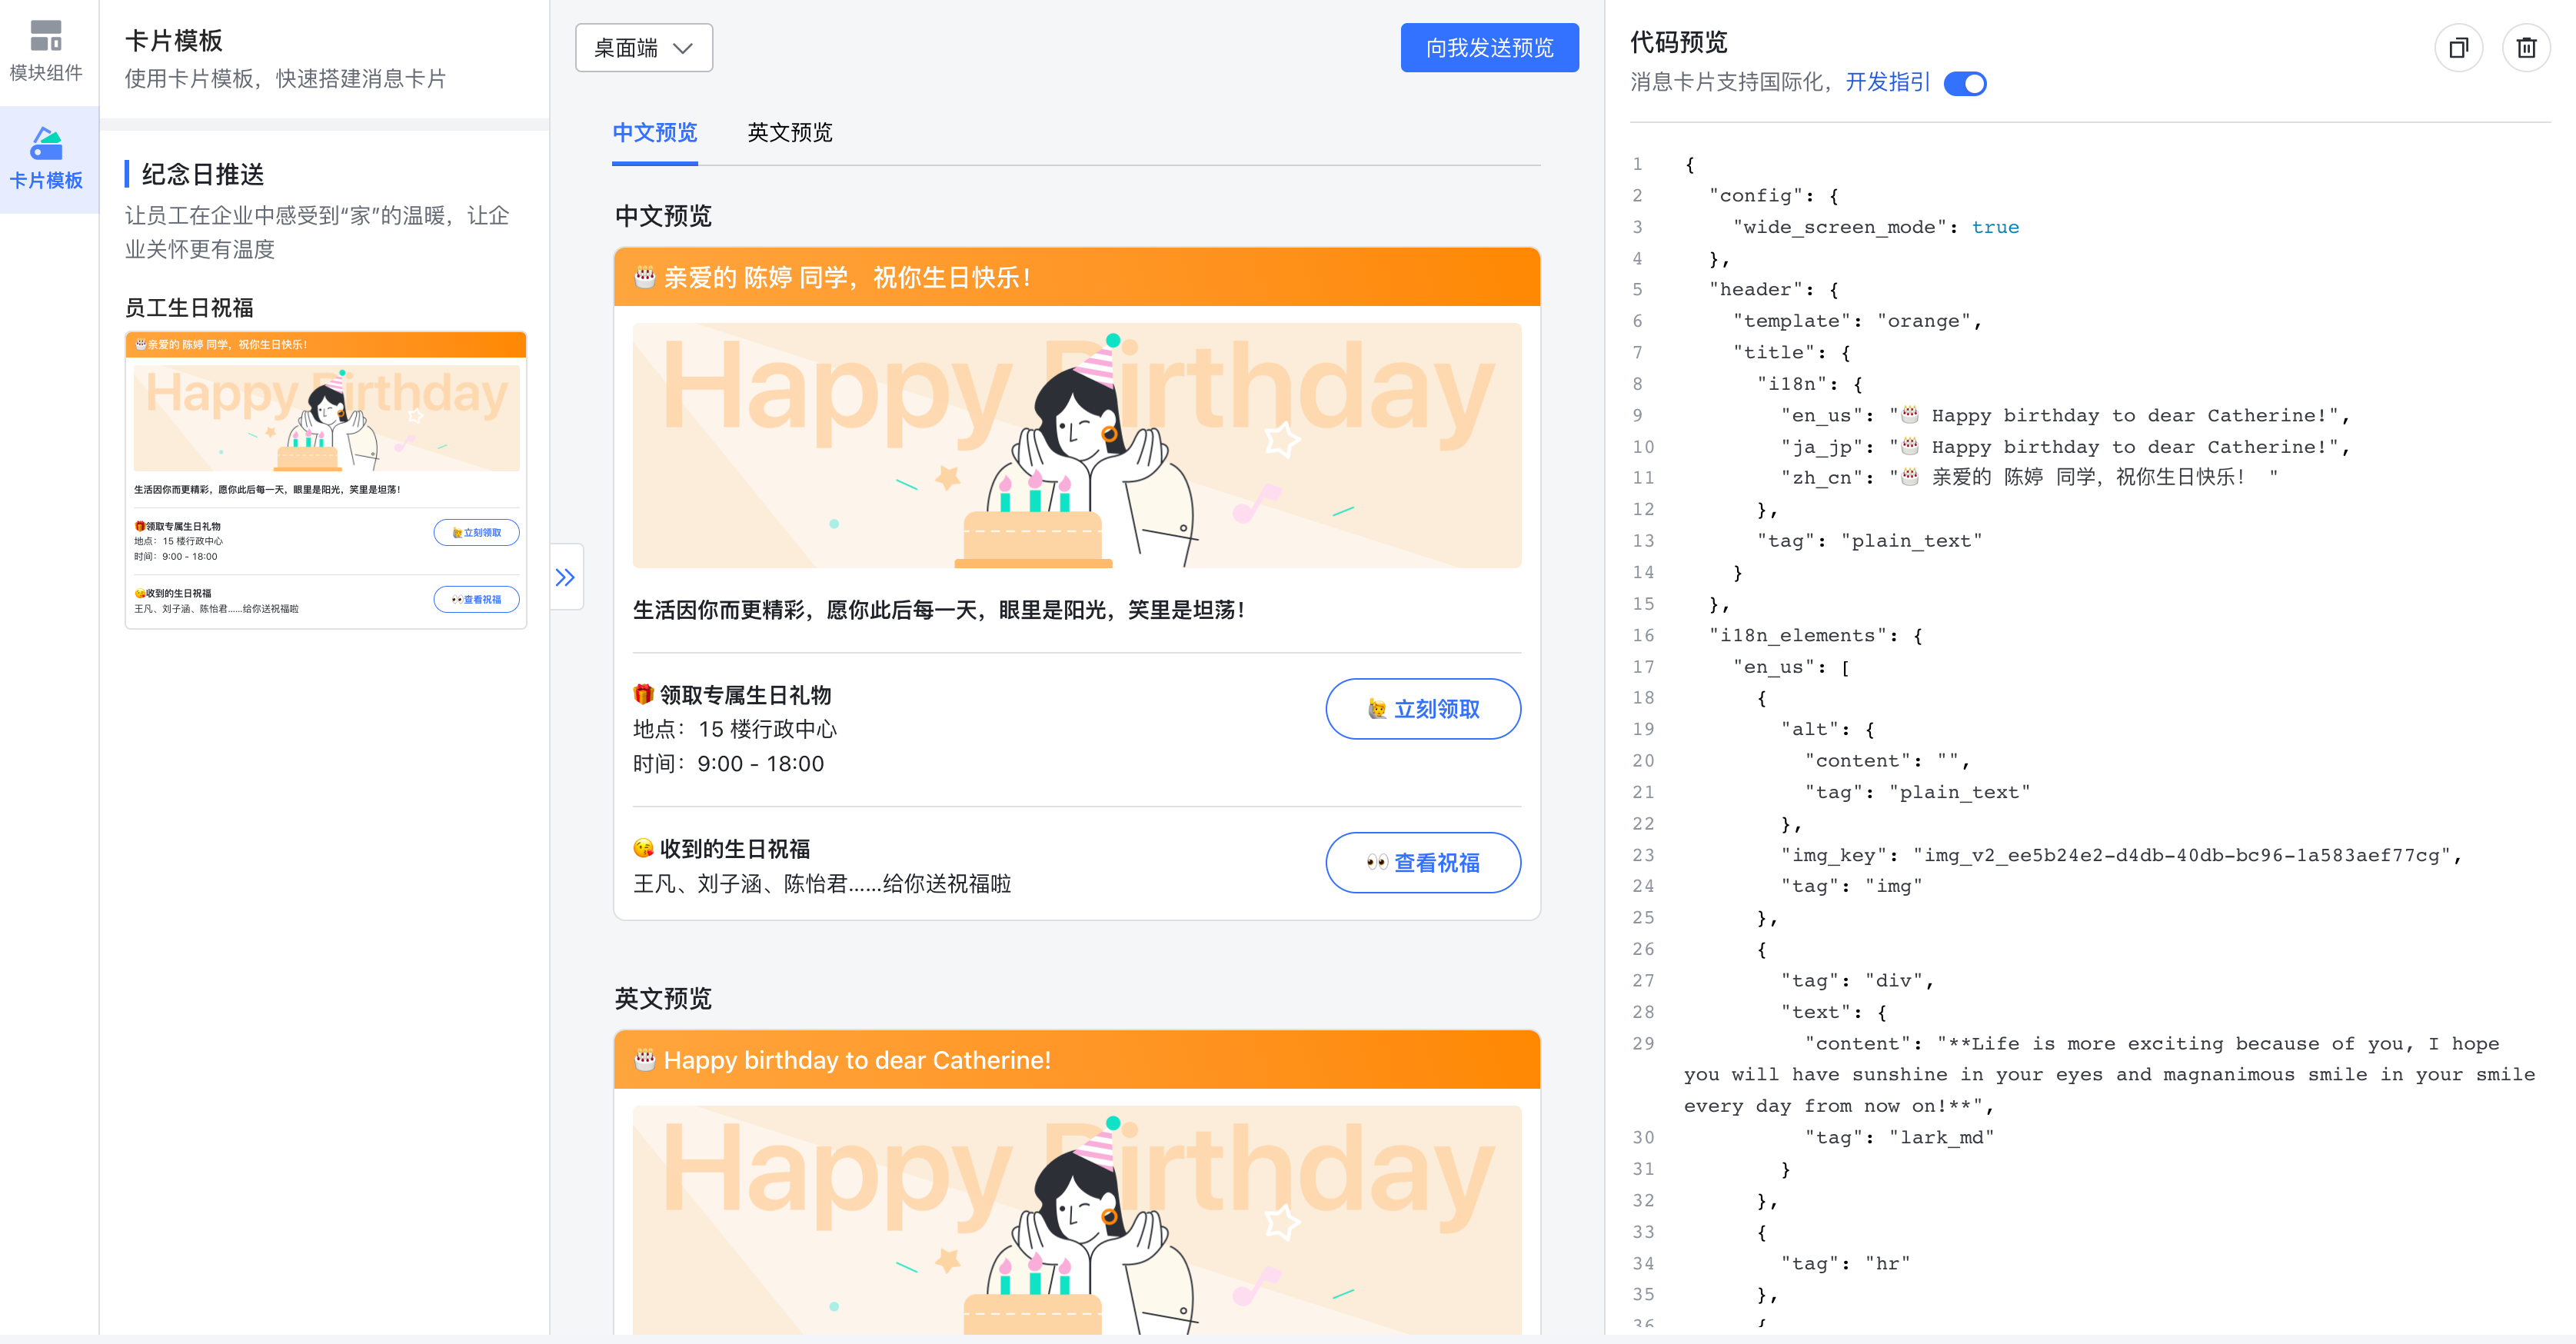Copy code with the copy icon
Viewport: 2576px width, 1344px height.
2458,47
